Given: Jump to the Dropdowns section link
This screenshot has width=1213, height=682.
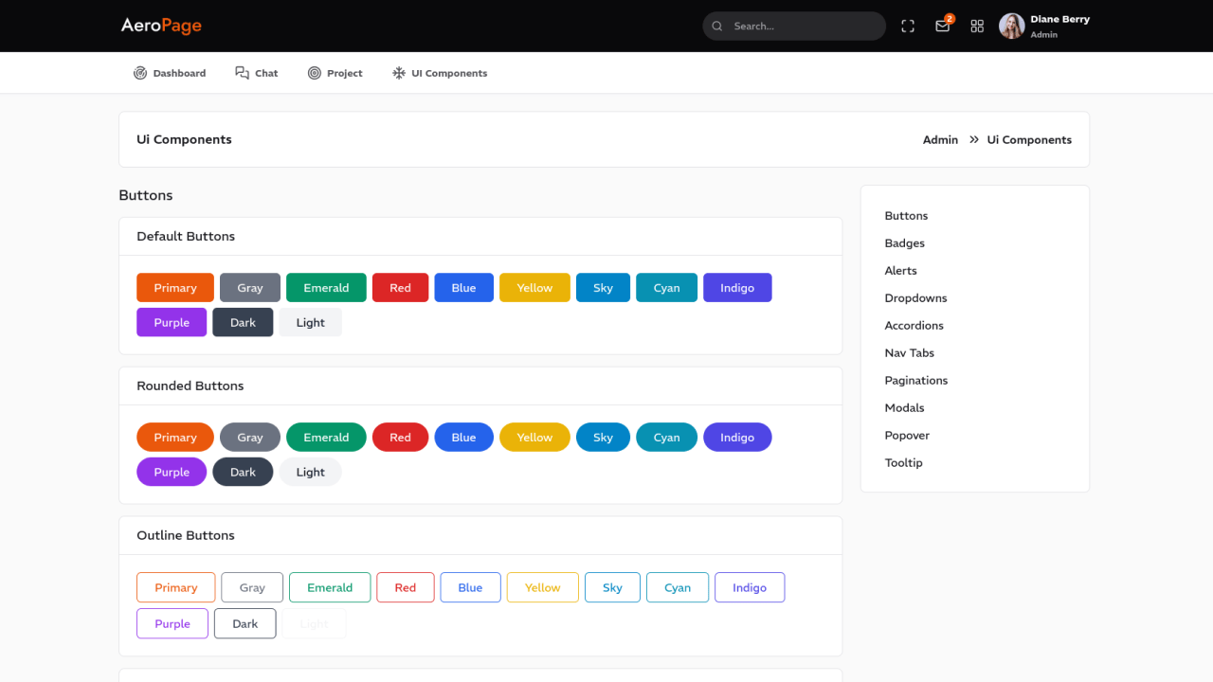Looking at the screenshot, I should click(x=915, y=298).
